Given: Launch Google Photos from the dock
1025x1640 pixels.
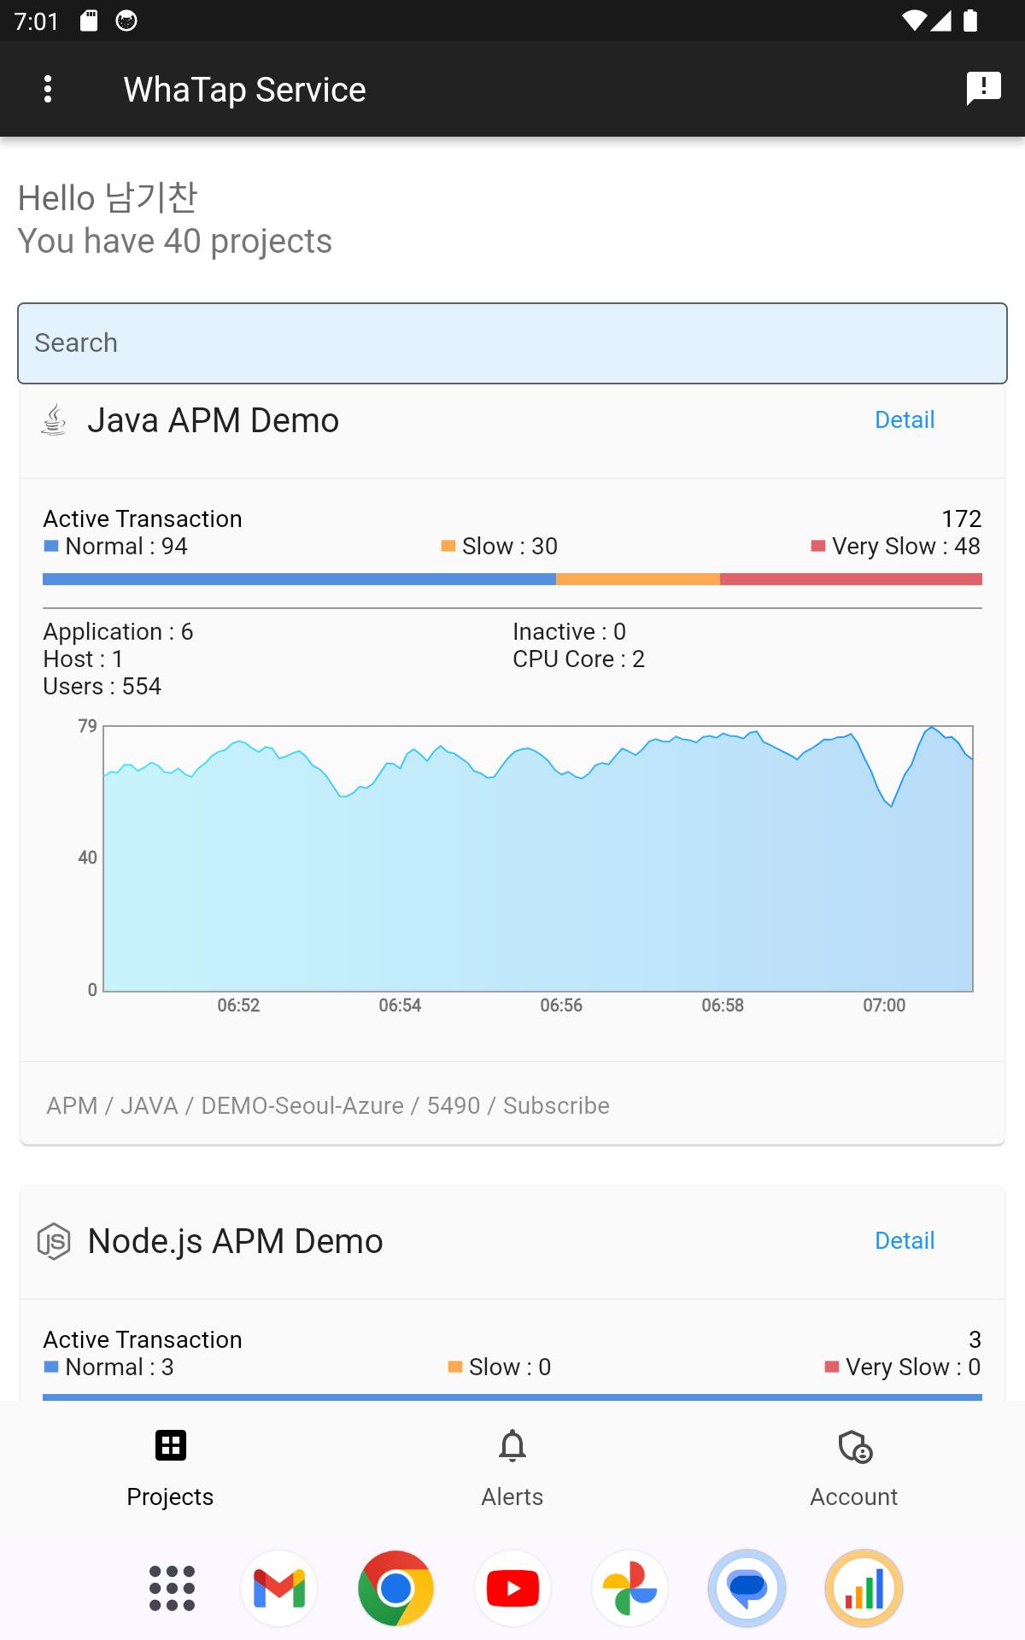Looking at the screenshot, I should point(630,1589).
